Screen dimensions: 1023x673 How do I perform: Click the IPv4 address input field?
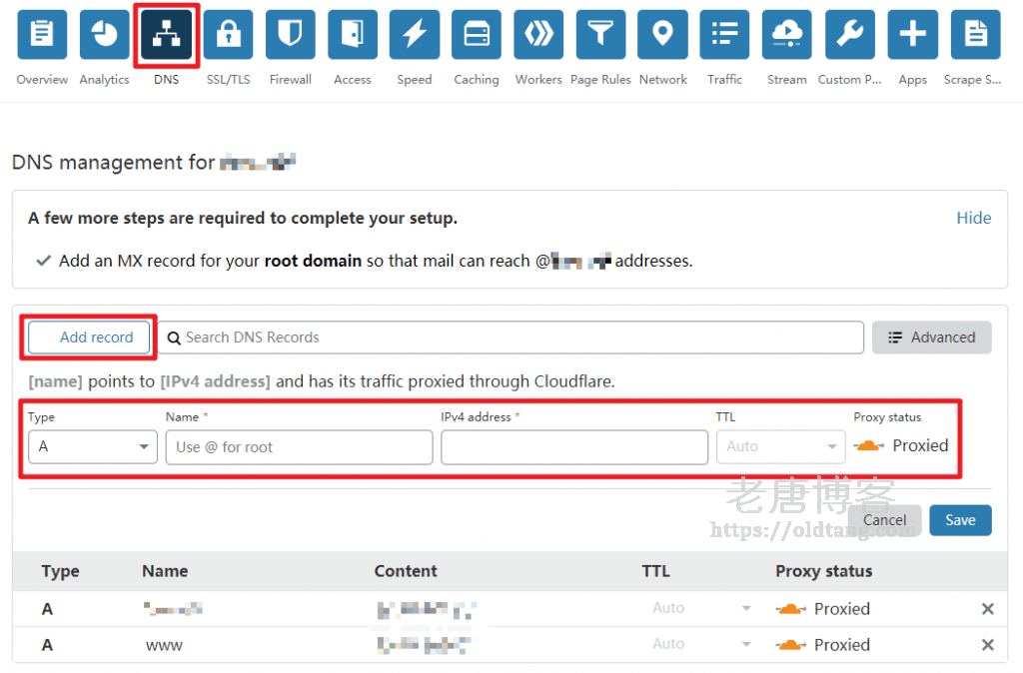click(x=574, y=446)
